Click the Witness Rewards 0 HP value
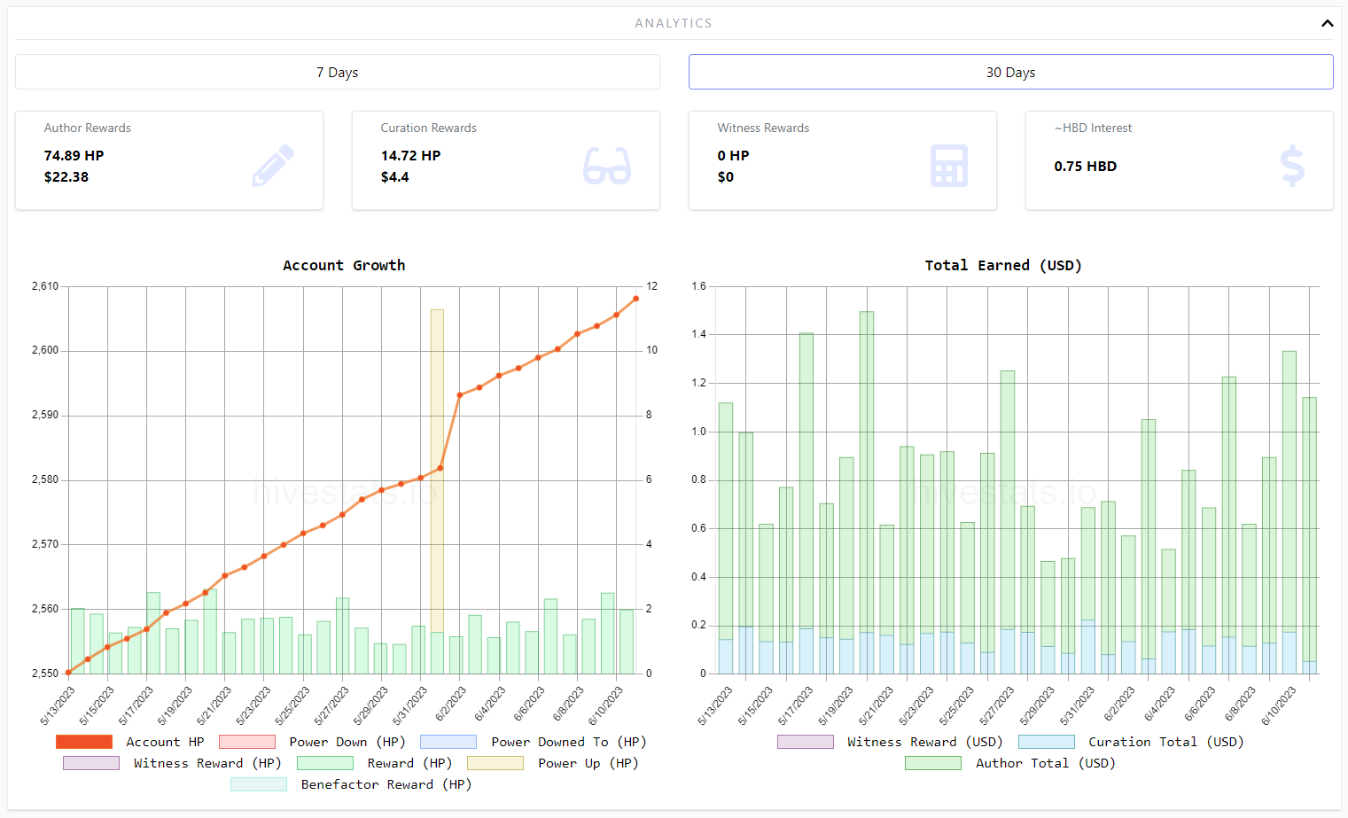The width and height of the screenshot is (1348, 818). click(x=734, y=155)
